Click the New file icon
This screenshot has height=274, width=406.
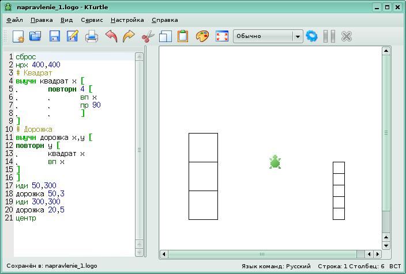coord(18,36)
